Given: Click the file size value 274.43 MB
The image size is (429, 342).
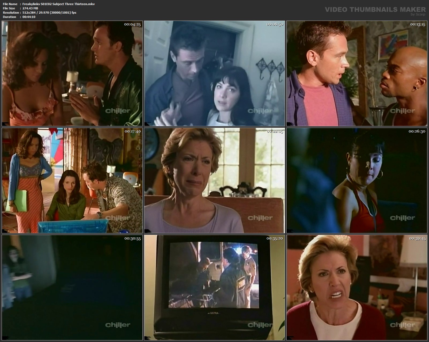Looking at the screenshot, I should tap(30, 8).
